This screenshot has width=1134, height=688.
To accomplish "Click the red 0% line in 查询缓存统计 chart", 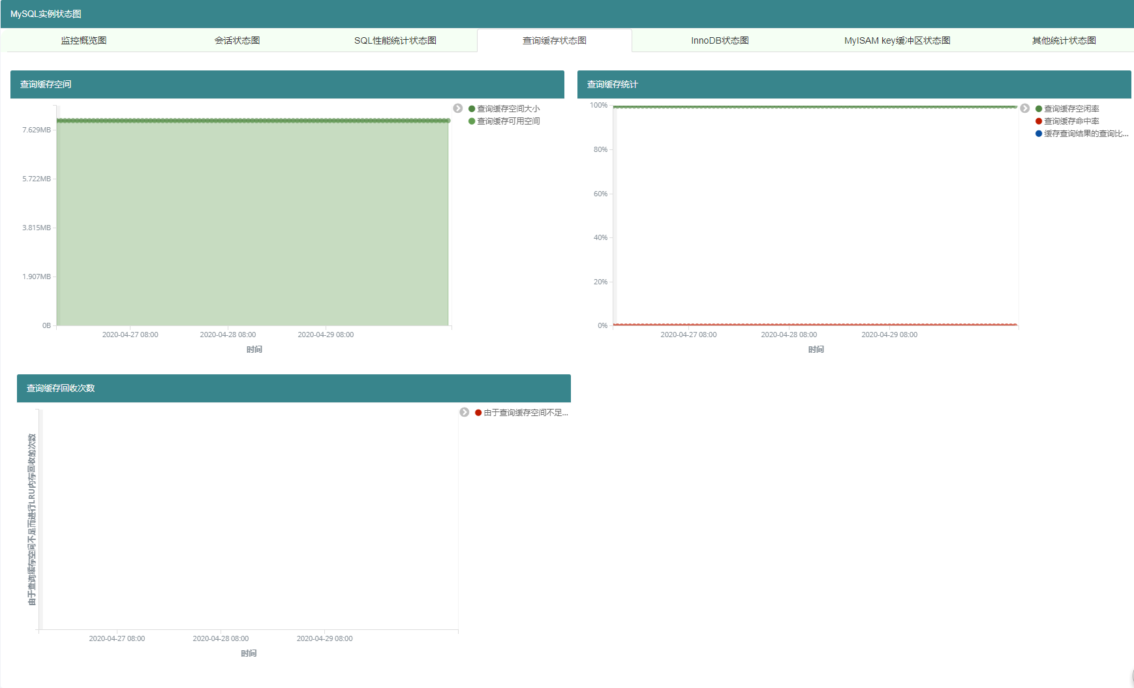I will [x=815, y=324].
